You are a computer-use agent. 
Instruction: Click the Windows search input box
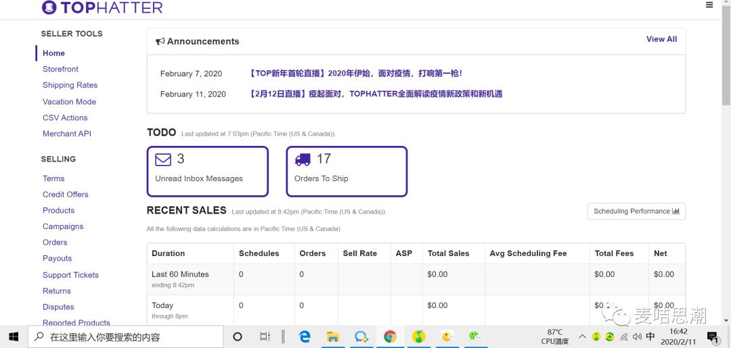125,337
